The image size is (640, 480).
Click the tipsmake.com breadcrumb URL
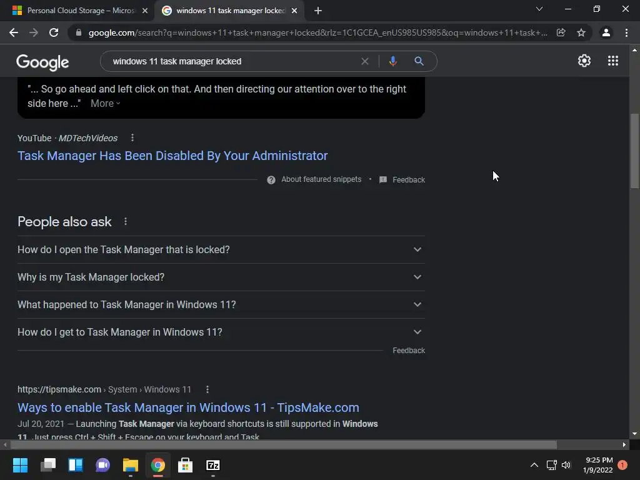104,389
